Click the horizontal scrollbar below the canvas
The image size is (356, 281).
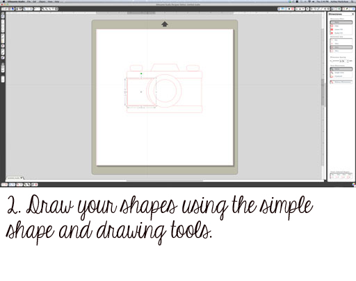point(165,180)
